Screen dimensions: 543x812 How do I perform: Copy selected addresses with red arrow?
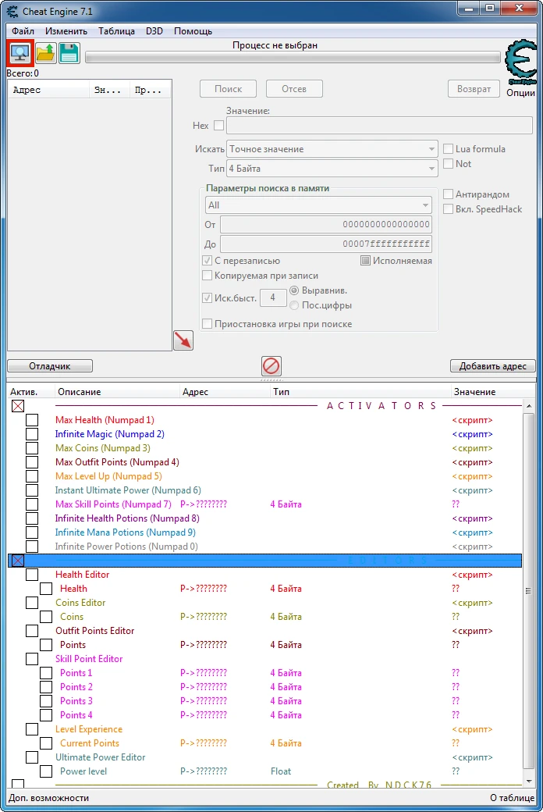(183, 340)
